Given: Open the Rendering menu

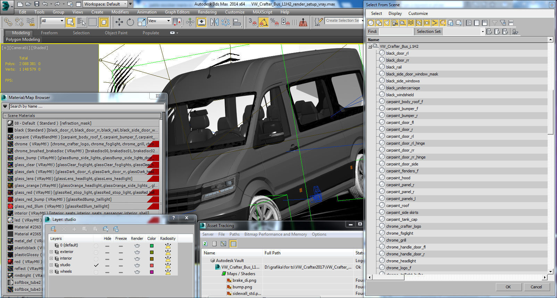Looking at the screenshot, I should tap(207, 12).
